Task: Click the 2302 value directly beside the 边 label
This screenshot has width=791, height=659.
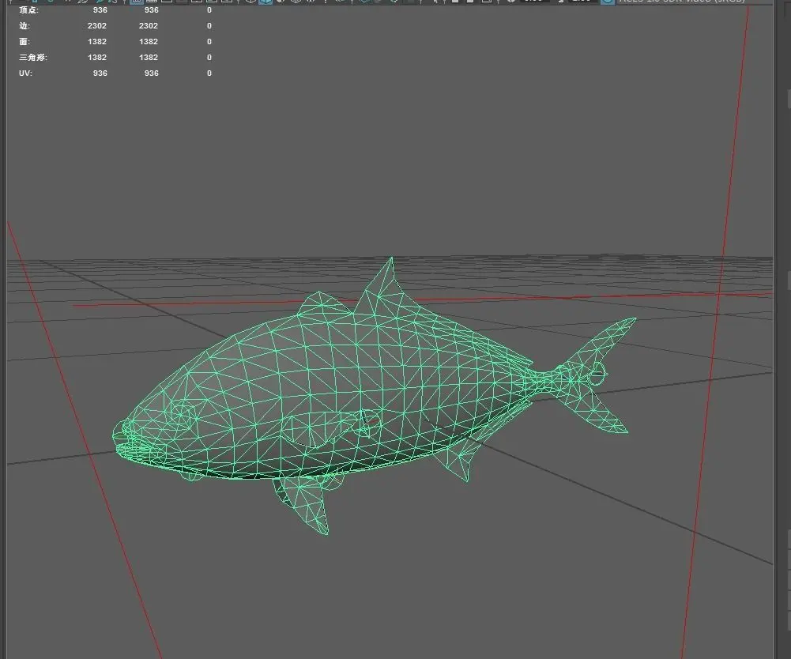Action: click(x=97, y=26)
